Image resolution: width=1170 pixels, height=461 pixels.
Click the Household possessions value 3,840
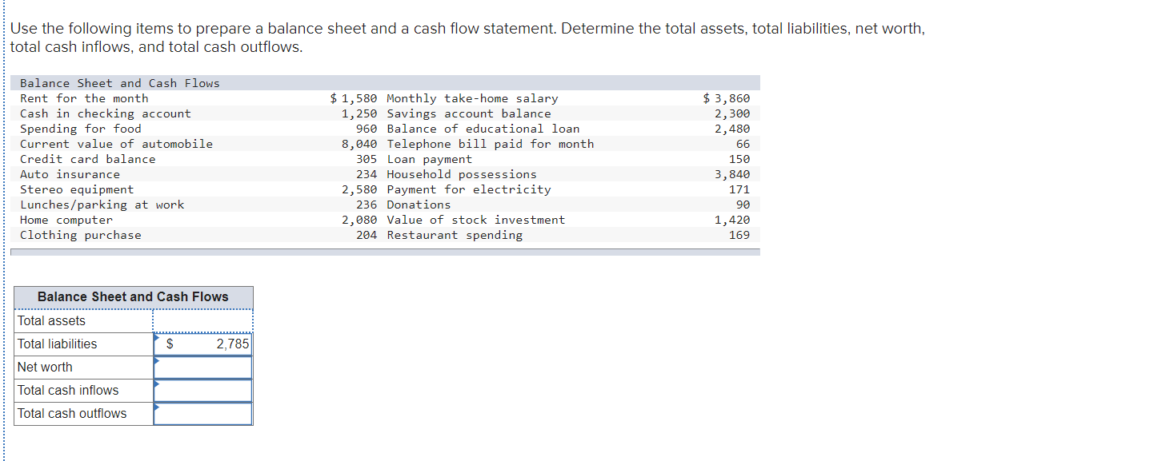(738, 174)
